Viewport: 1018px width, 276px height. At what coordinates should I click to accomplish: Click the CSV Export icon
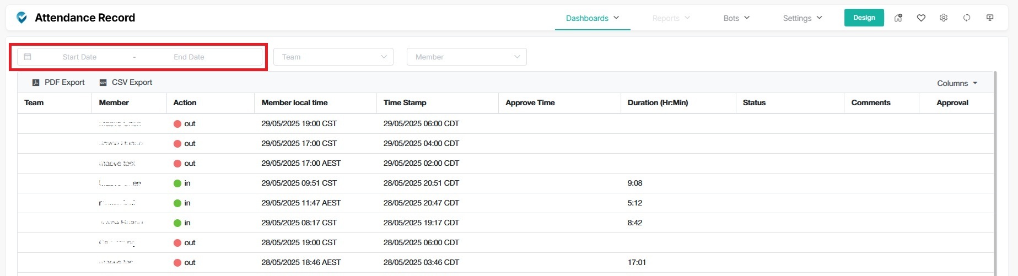coord(103,83)
